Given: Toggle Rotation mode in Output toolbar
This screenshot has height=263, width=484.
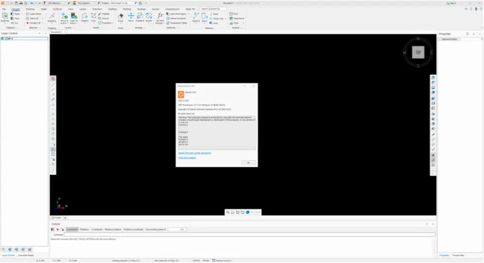Looking at the screenshot, I should click(84, 230).
